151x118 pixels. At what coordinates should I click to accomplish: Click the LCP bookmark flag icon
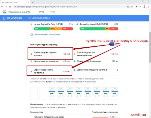click(x=62, y=24)
